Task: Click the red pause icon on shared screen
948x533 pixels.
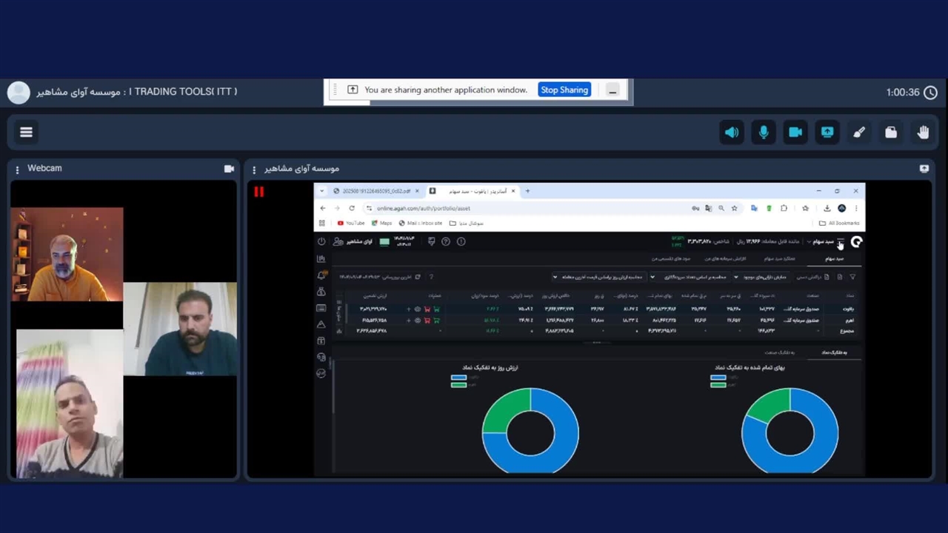Action: click(x=258, y=192)
